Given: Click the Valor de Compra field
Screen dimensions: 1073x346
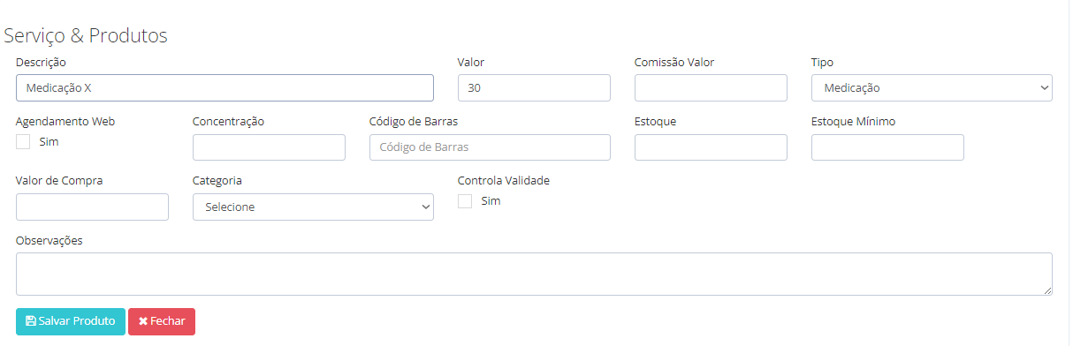Looking at the screenshot, I should [x=92, y=207].
